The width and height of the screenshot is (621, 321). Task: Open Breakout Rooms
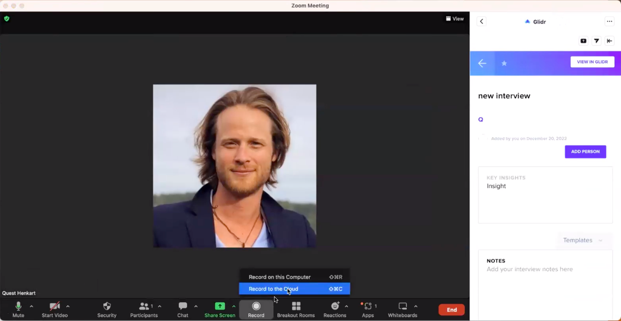tap(296, 309)
